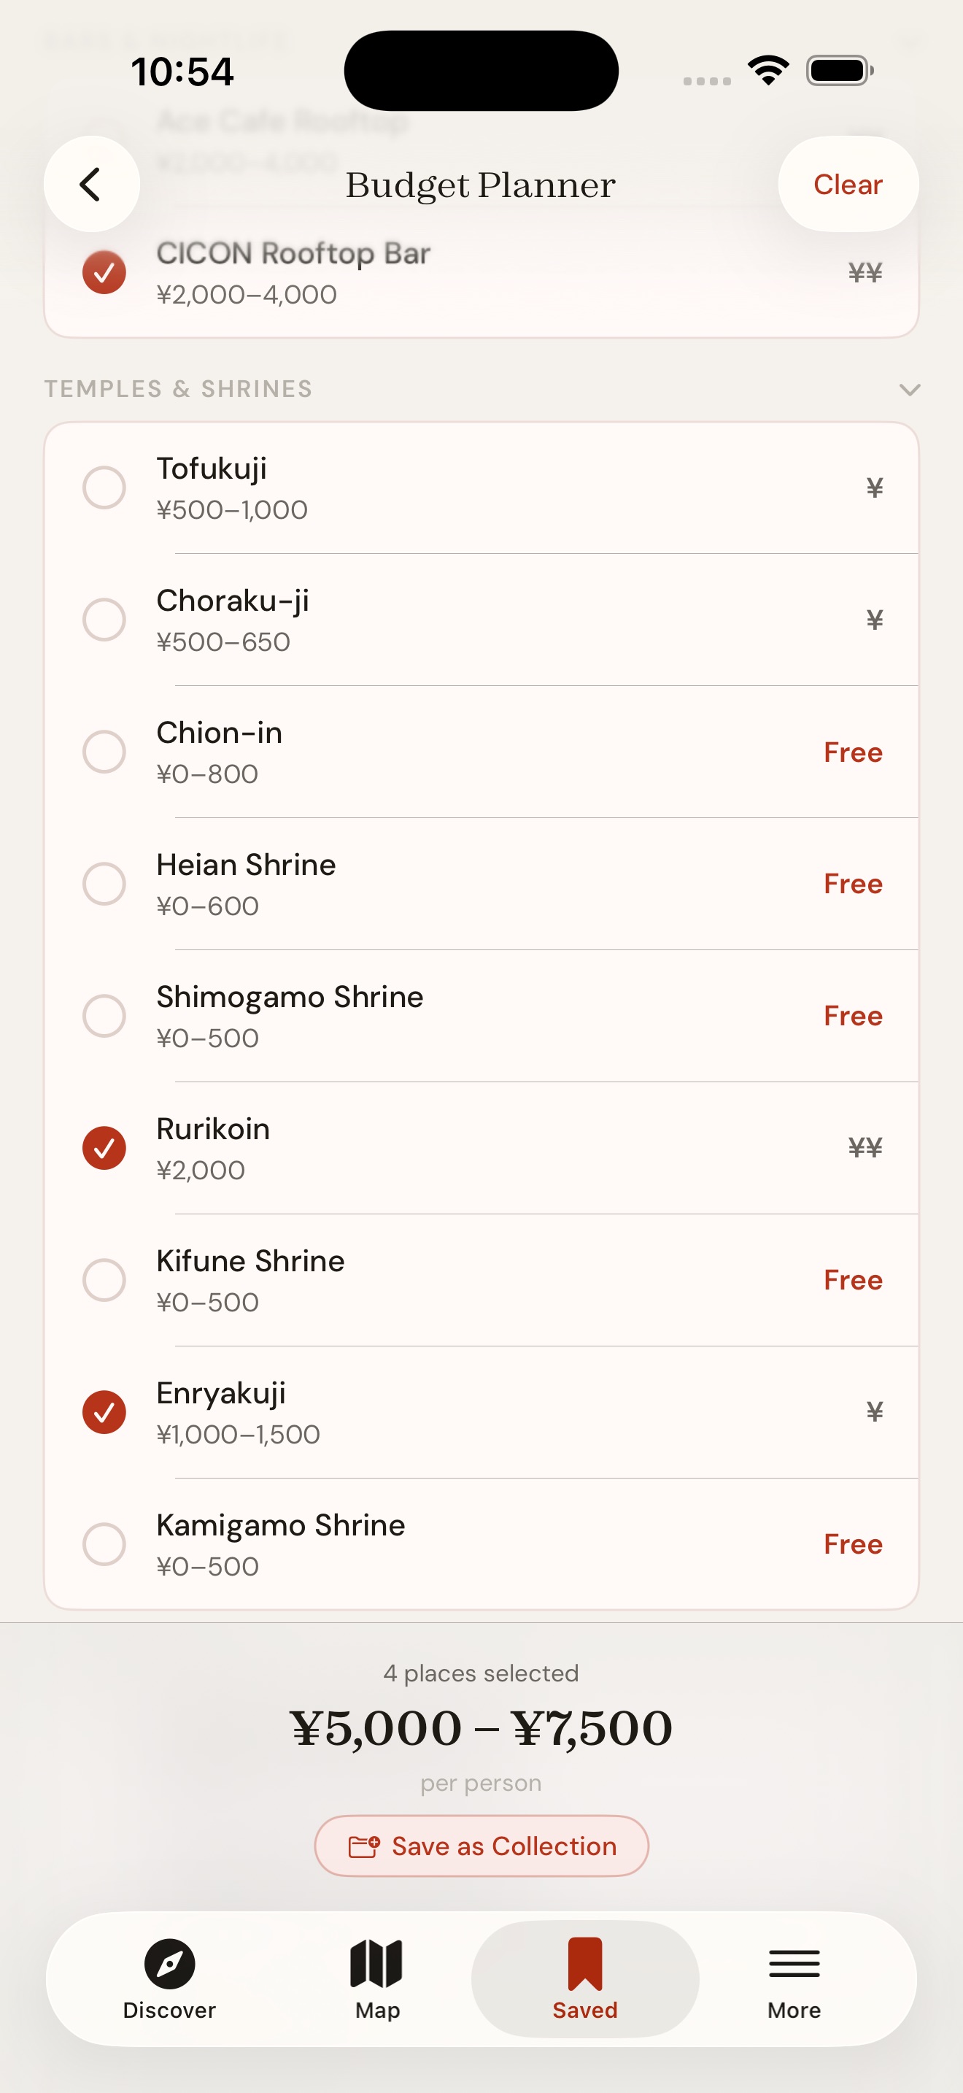Uncheck CICON Rooftop Bar
Image resolution: width=963 pixels, height=2093 pixels.
tap(105, 272)
